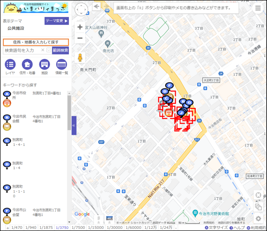
Task: Select scale 1/12万
Action: click(x=150, y=228)
